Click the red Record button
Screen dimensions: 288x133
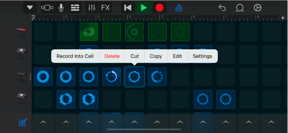coord(159,8)
